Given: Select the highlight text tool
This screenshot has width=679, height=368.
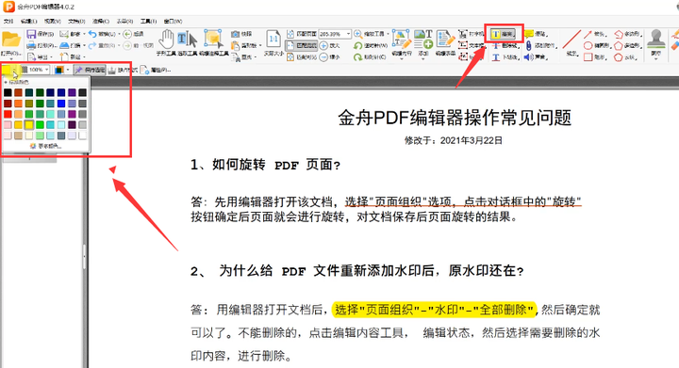Looking at the screenshot, I should tap(504, 34).
